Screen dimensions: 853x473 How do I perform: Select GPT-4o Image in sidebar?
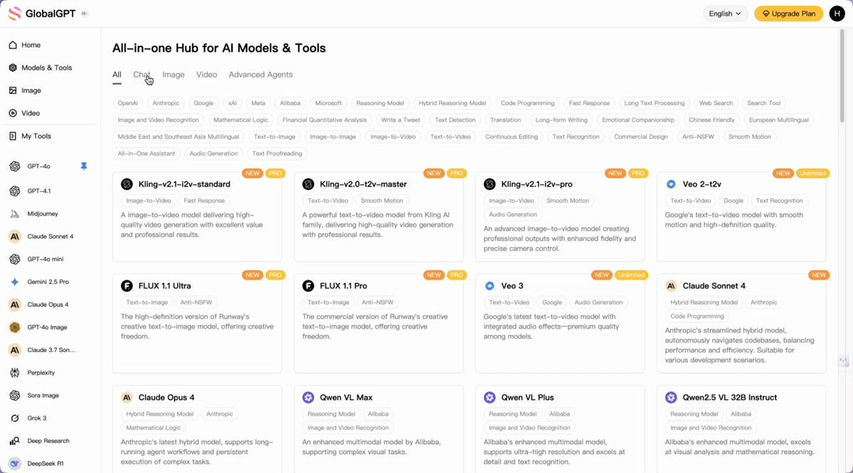(48, 327)
